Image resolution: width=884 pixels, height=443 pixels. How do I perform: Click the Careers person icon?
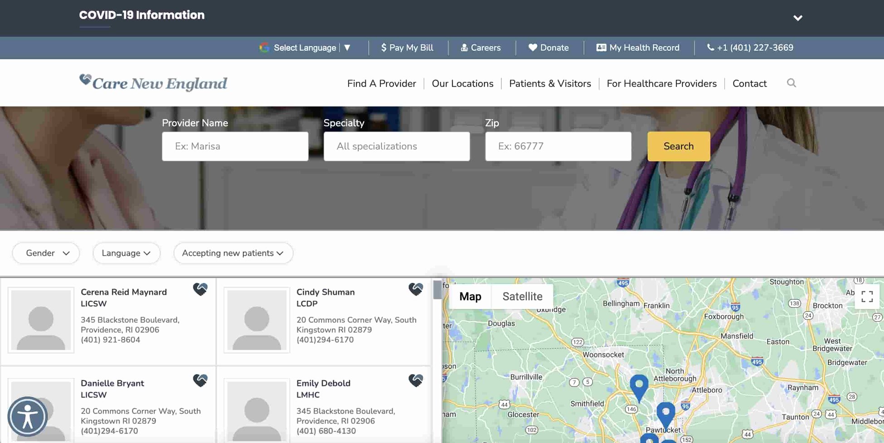(x=464, y=48)
